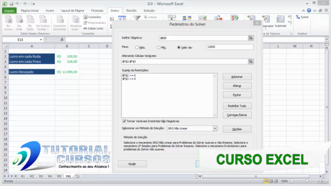Open the Estrutura de Tópicos dialog launcher
This screenshot has width=331, height=186.
(x=291, y=34)
